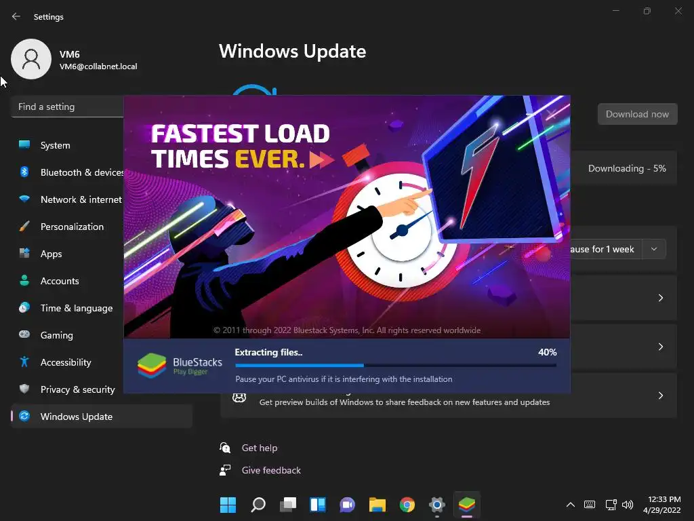This screenshot has height=521, width=694.
Task: Open volume control tray icon
Action: click(628, 505)
